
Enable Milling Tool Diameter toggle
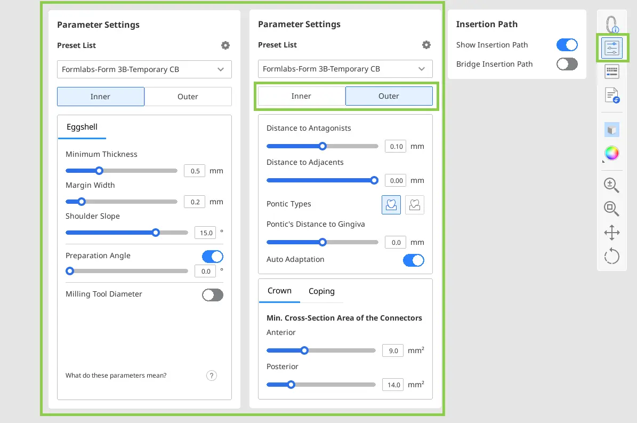click(213, 295)
